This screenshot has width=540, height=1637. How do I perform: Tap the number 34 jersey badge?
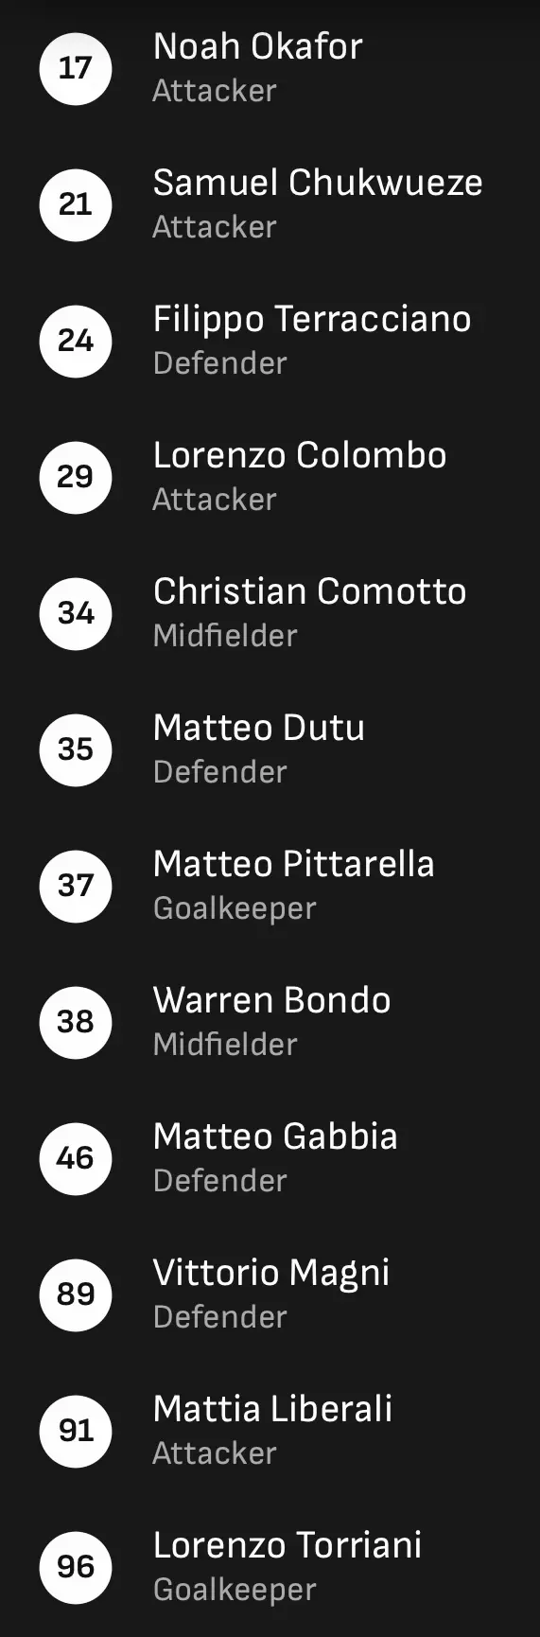(76, 613)
